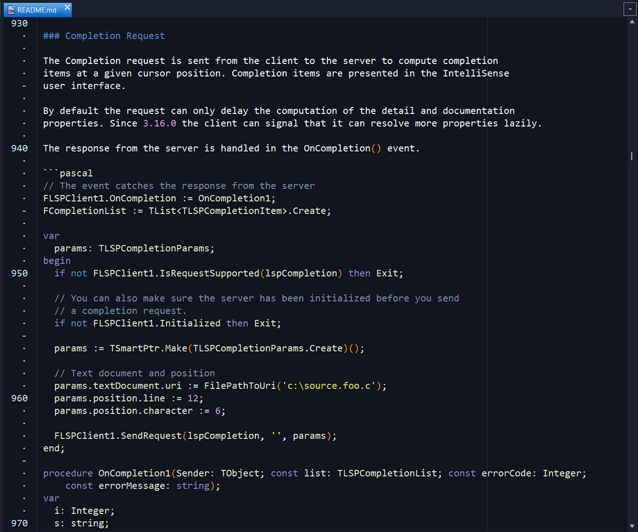638x532 pixels.
Task: Click the vertical scrollbar thumb
Action: (x=631, y=156)
